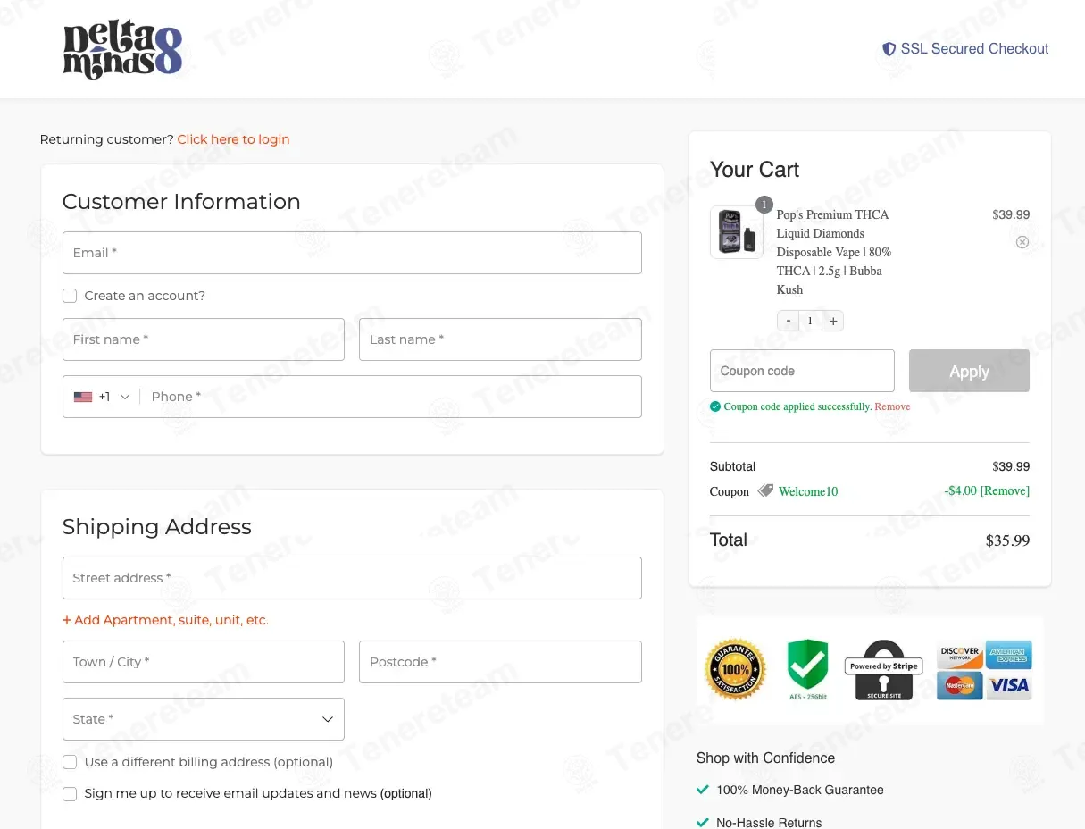Click the 100% Satisfaction Guarantee badge
1085x829 pixels.
736,669
